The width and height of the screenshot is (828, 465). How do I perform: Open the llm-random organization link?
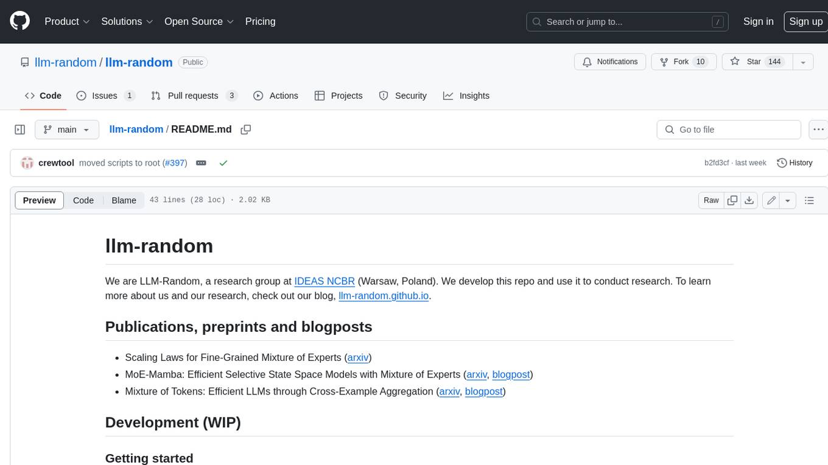tap(65, 62)
